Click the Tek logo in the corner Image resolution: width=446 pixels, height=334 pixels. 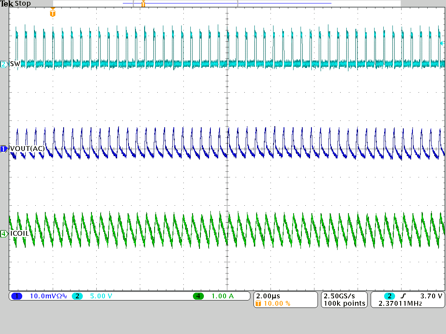[6, 3]
